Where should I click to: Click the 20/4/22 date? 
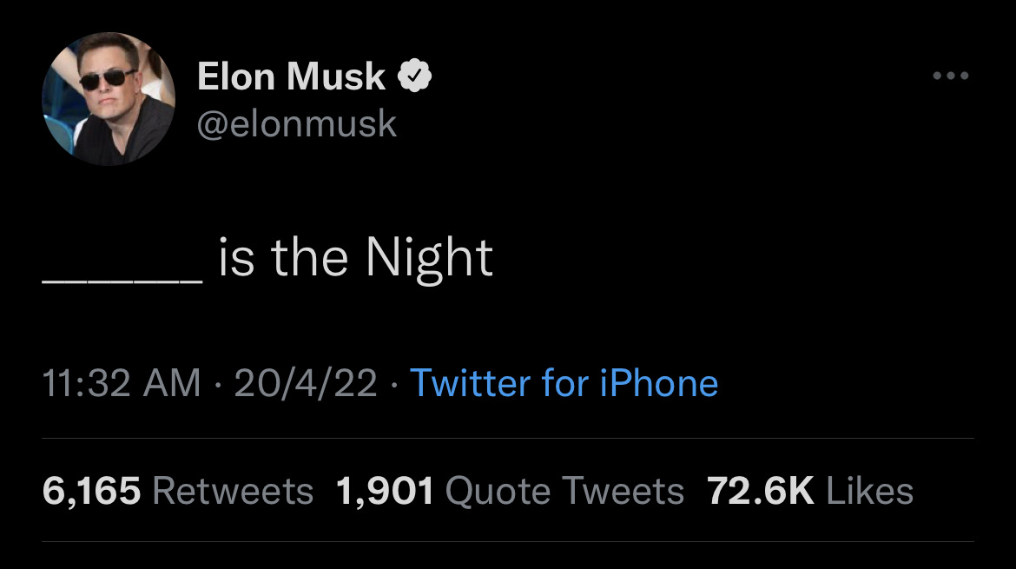(x=306, y=383)
